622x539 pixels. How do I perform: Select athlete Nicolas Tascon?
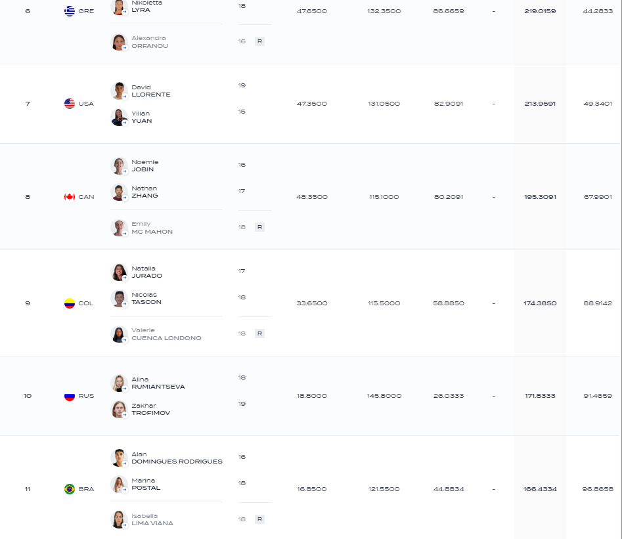(146, 298)
